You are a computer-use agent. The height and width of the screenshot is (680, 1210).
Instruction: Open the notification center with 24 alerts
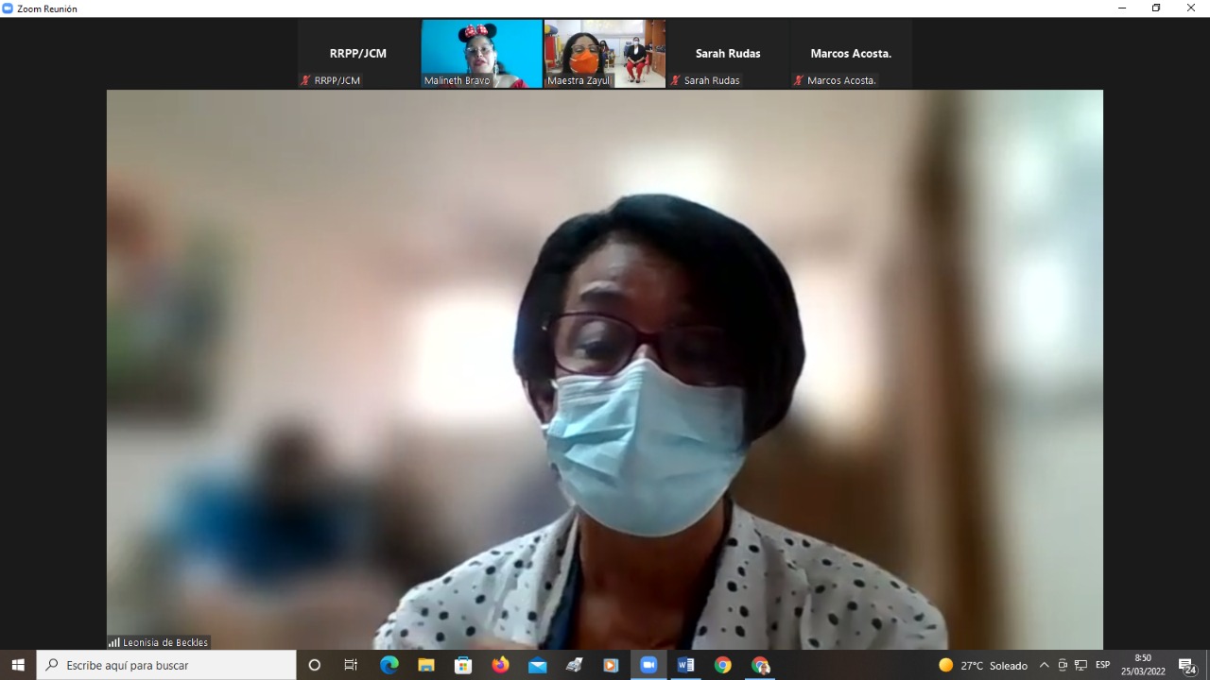click(1187, 665)
